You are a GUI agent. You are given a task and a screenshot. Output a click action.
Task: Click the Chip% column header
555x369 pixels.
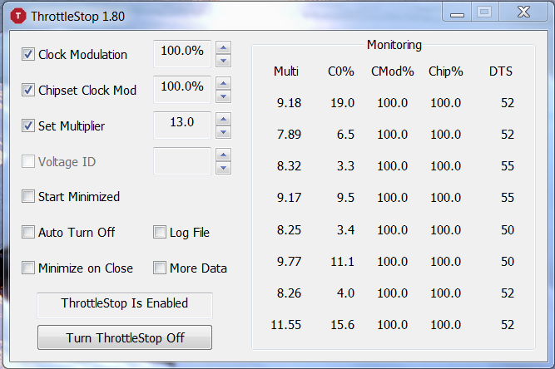tap(446, 71)
